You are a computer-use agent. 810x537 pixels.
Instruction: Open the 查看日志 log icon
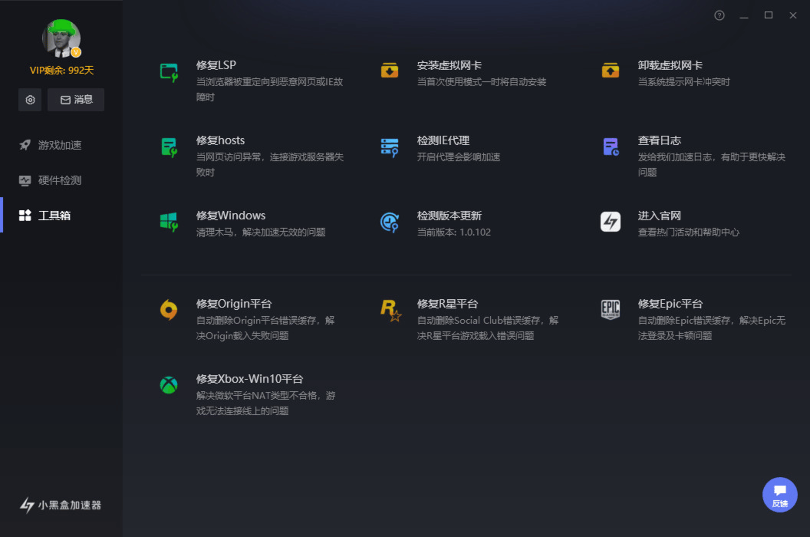[x=610, y=147]
